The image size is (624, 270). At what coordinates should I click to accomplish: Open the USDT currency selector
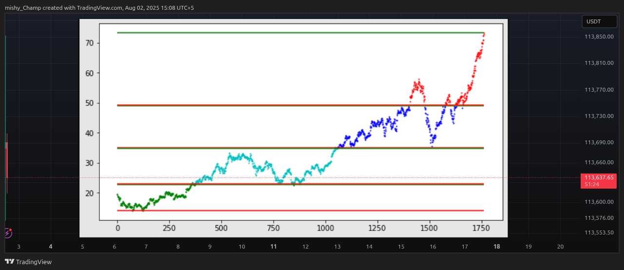(600, 21)
